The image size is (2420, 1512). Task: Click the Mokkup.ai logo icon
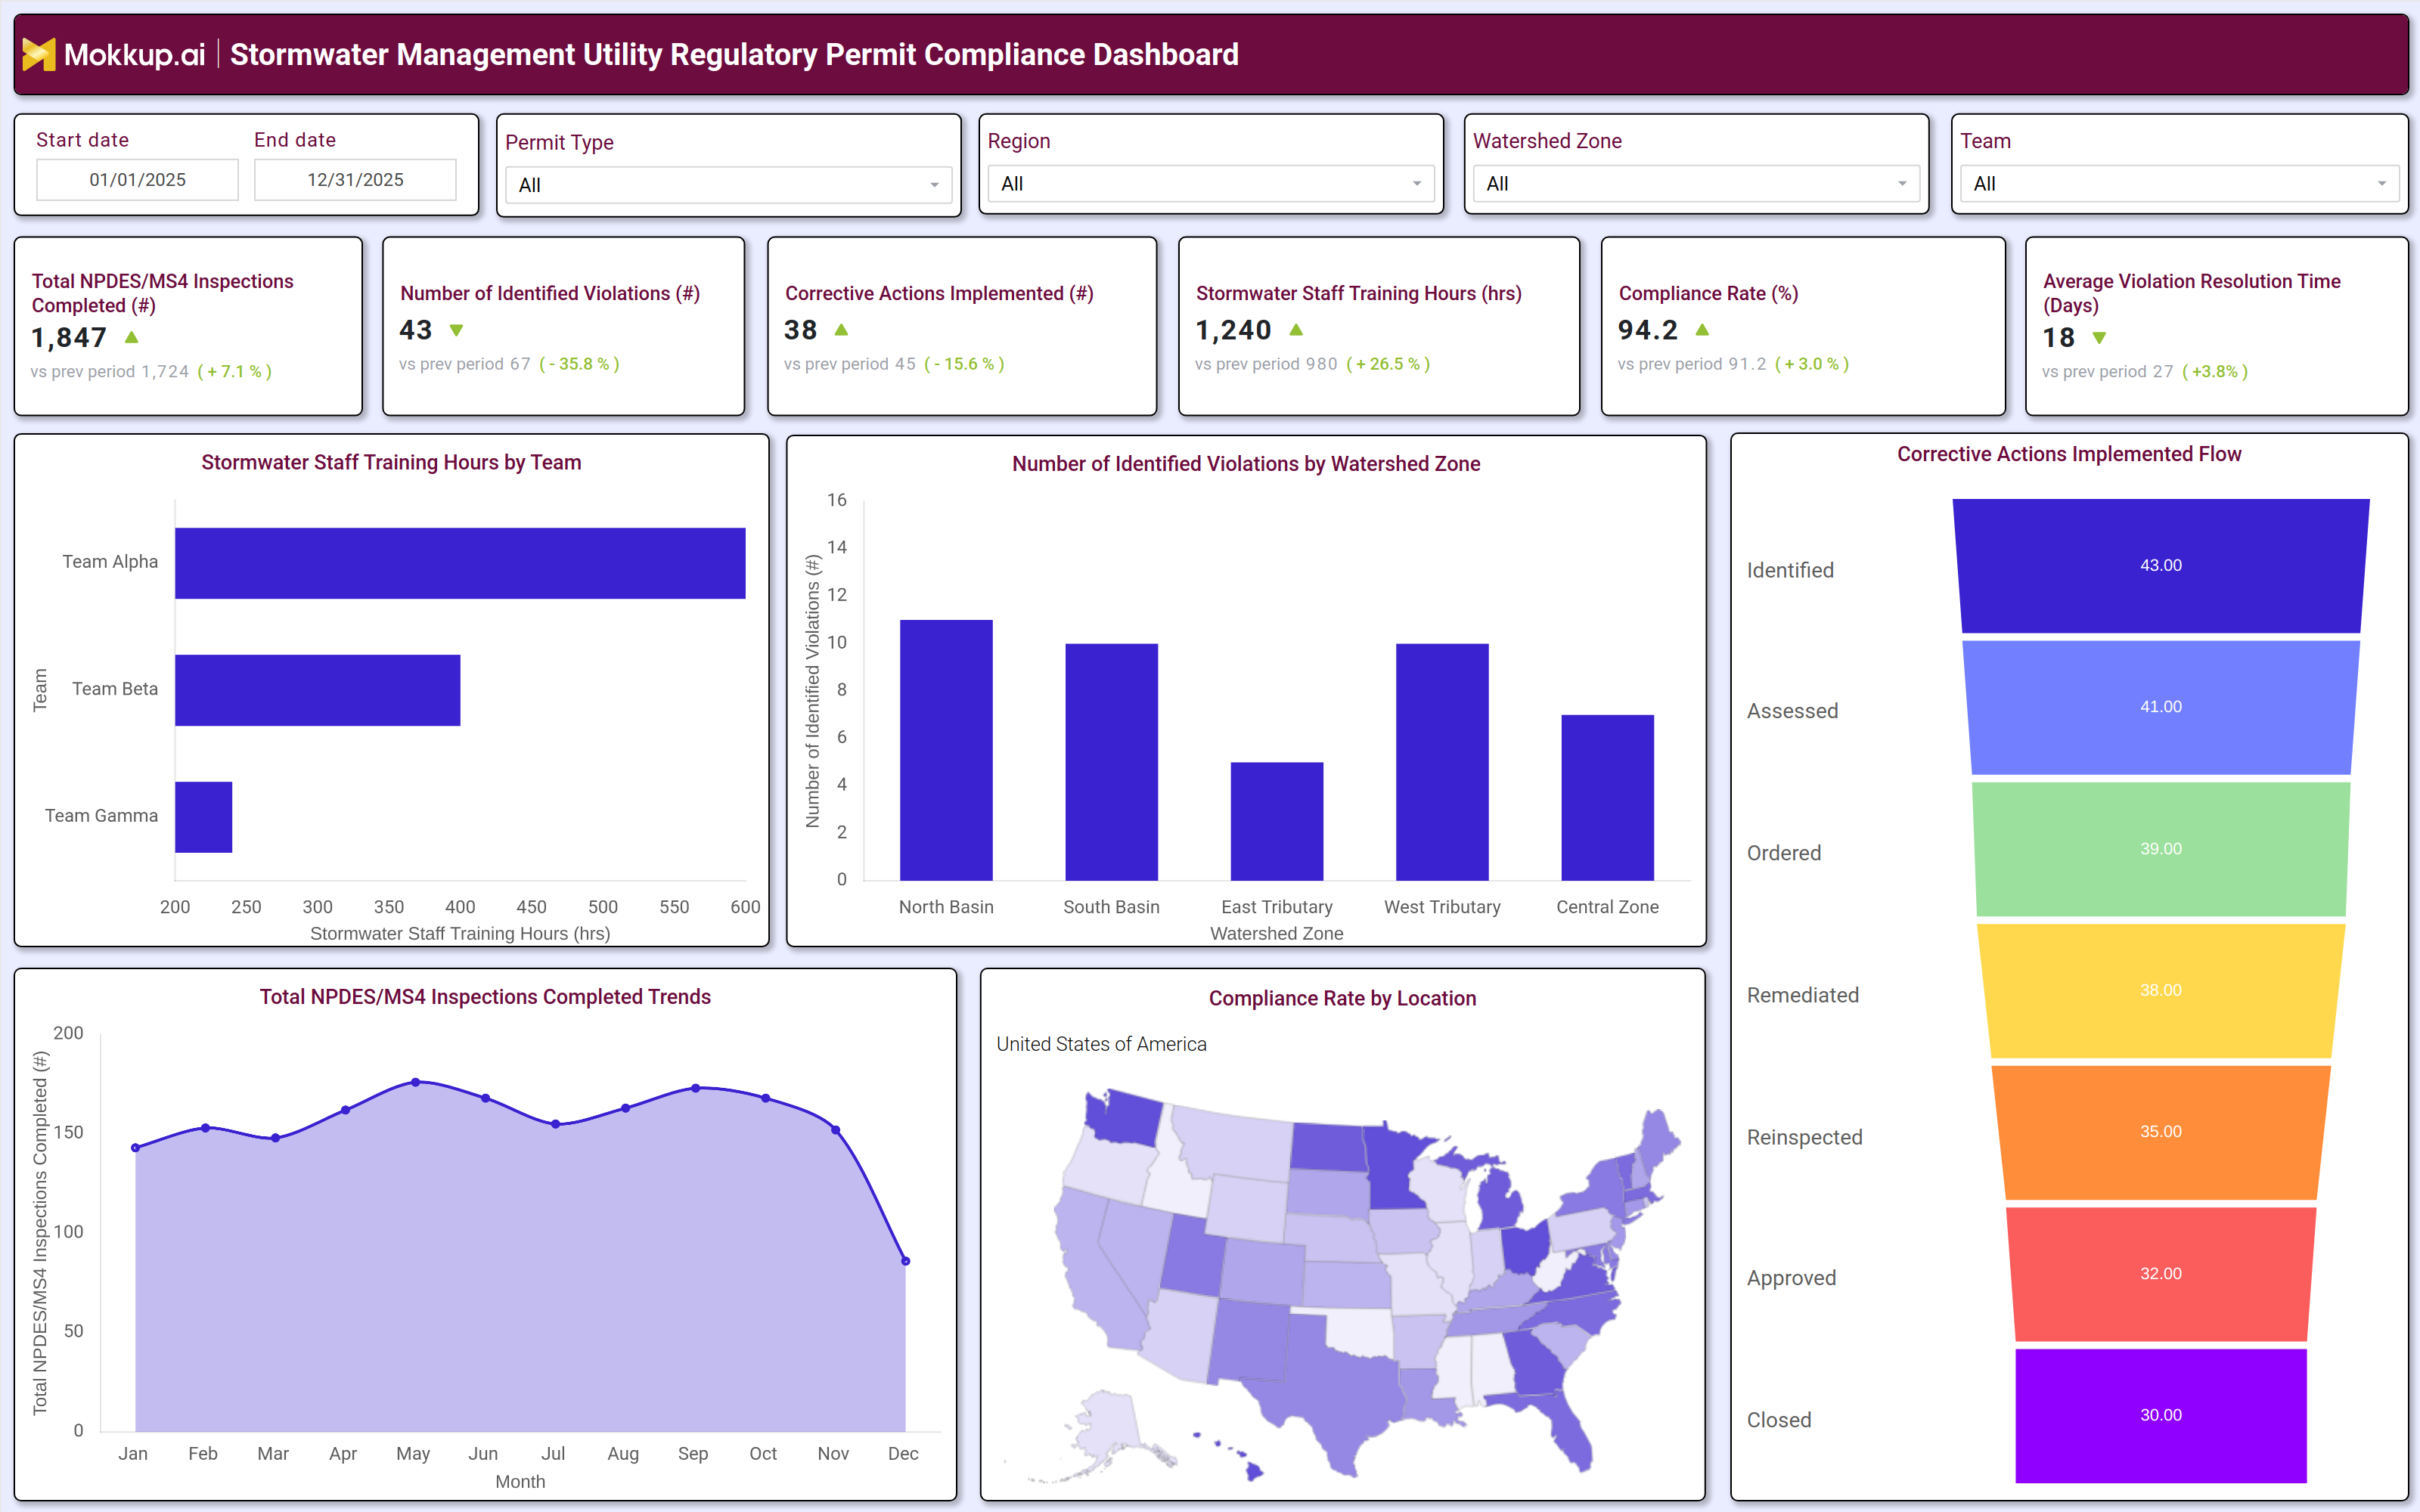(39, 54)
